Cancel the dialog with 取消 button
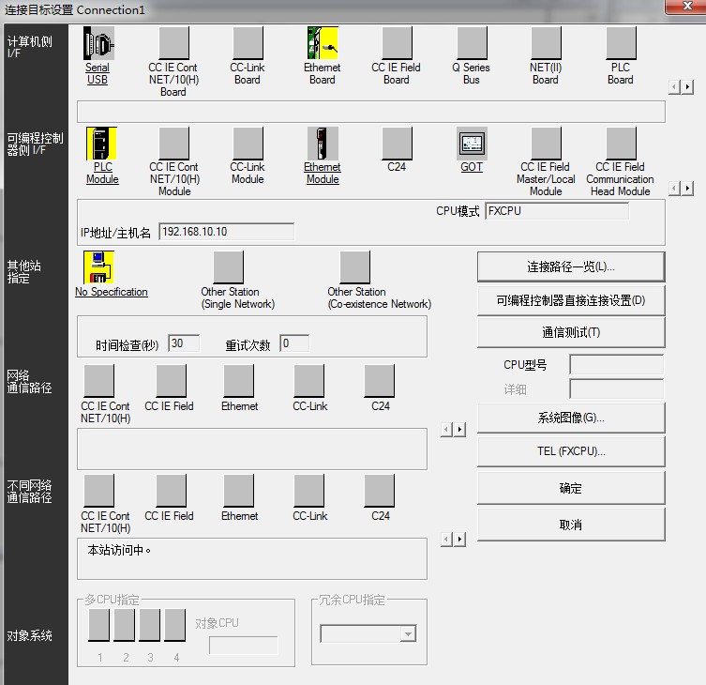 tap(570, 525)
